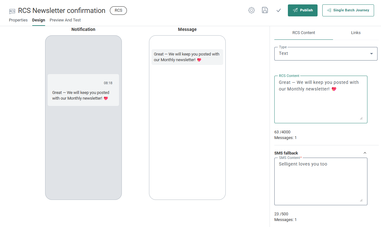The width and height of the screenshot is (381, 227).
Task: Click the Single Batch Journey button
Action: (348, 10)
